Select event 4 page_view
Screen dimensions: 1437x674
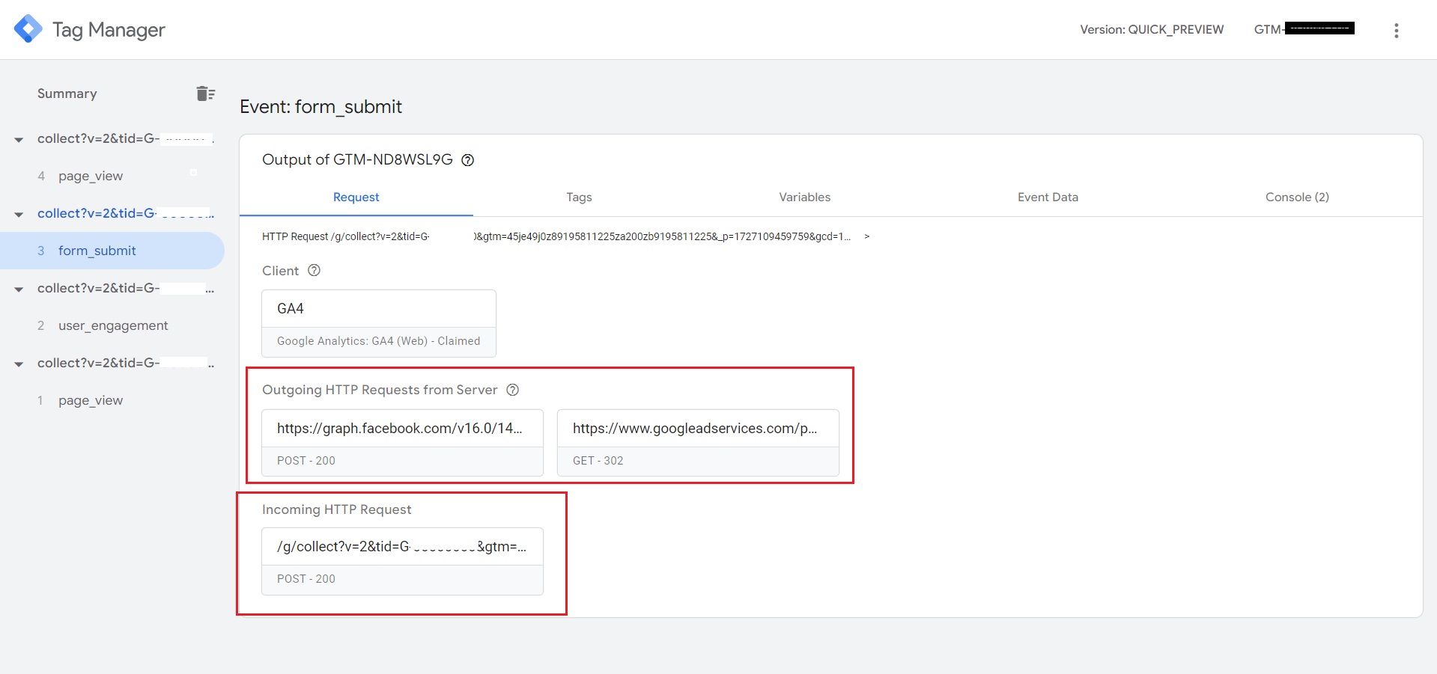pos(112,176)
